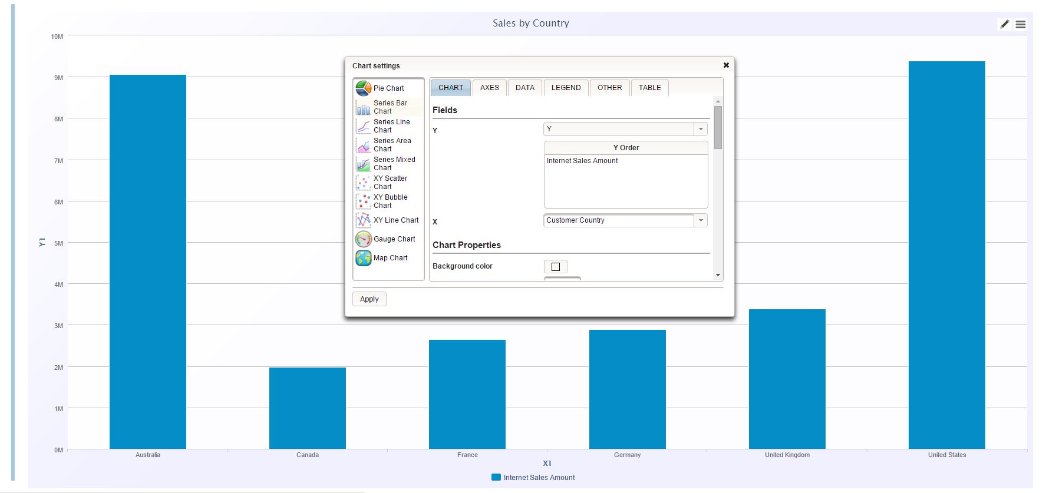Click the 10M y-axis label
Image resolution: width=1046 pixels, height=493 pixels.
pyautogui.click(x=57, y=37)
